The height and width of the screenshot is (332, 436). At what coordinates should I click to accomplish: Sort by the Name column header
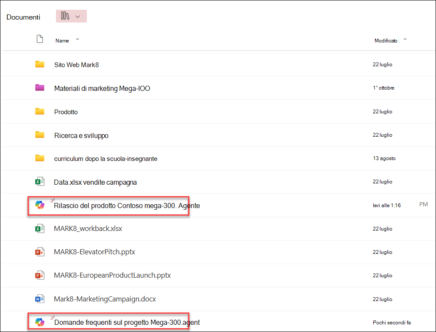tap(62, 41)
